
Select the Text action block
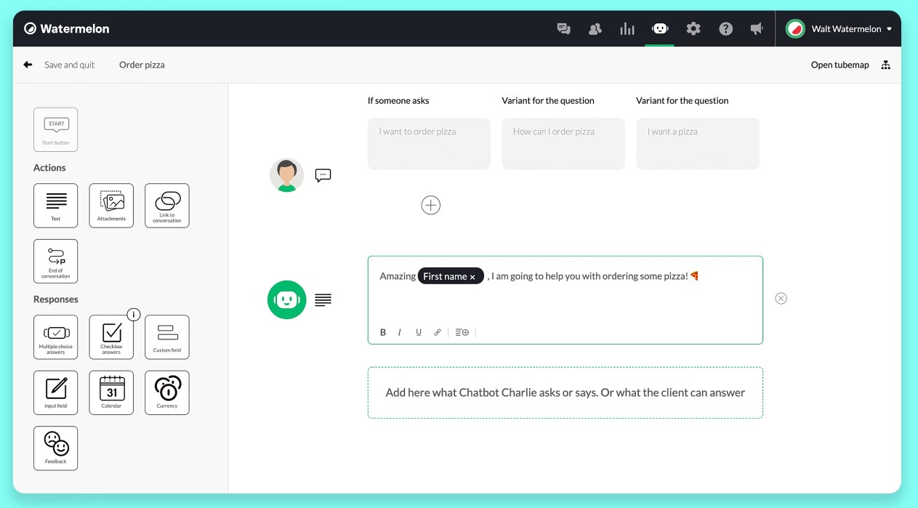point(55,206)
